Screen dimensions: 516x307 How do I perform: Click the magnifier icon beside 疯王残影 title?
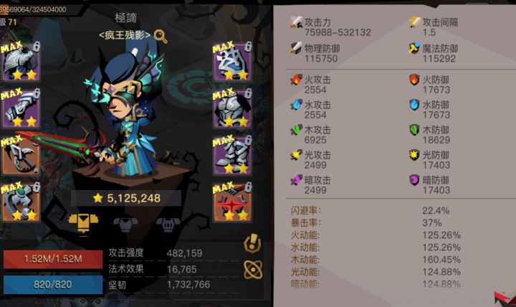click(x=161, y=36)
